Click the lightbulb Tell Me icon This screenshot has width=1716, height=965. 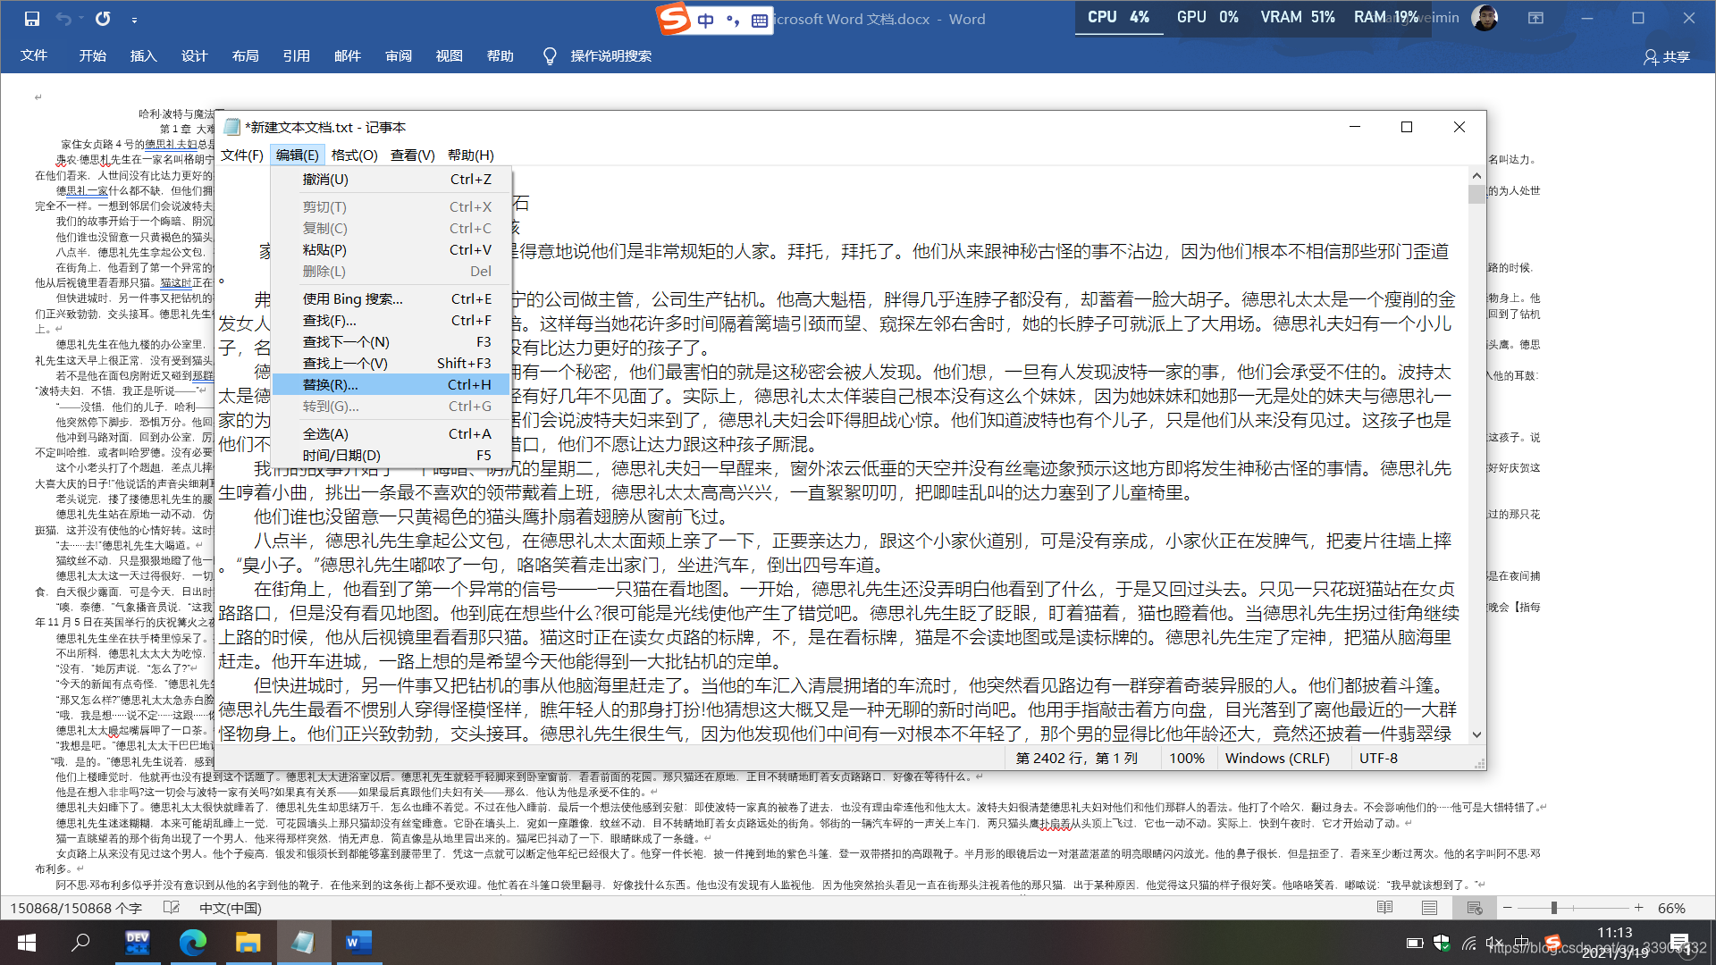550,56
